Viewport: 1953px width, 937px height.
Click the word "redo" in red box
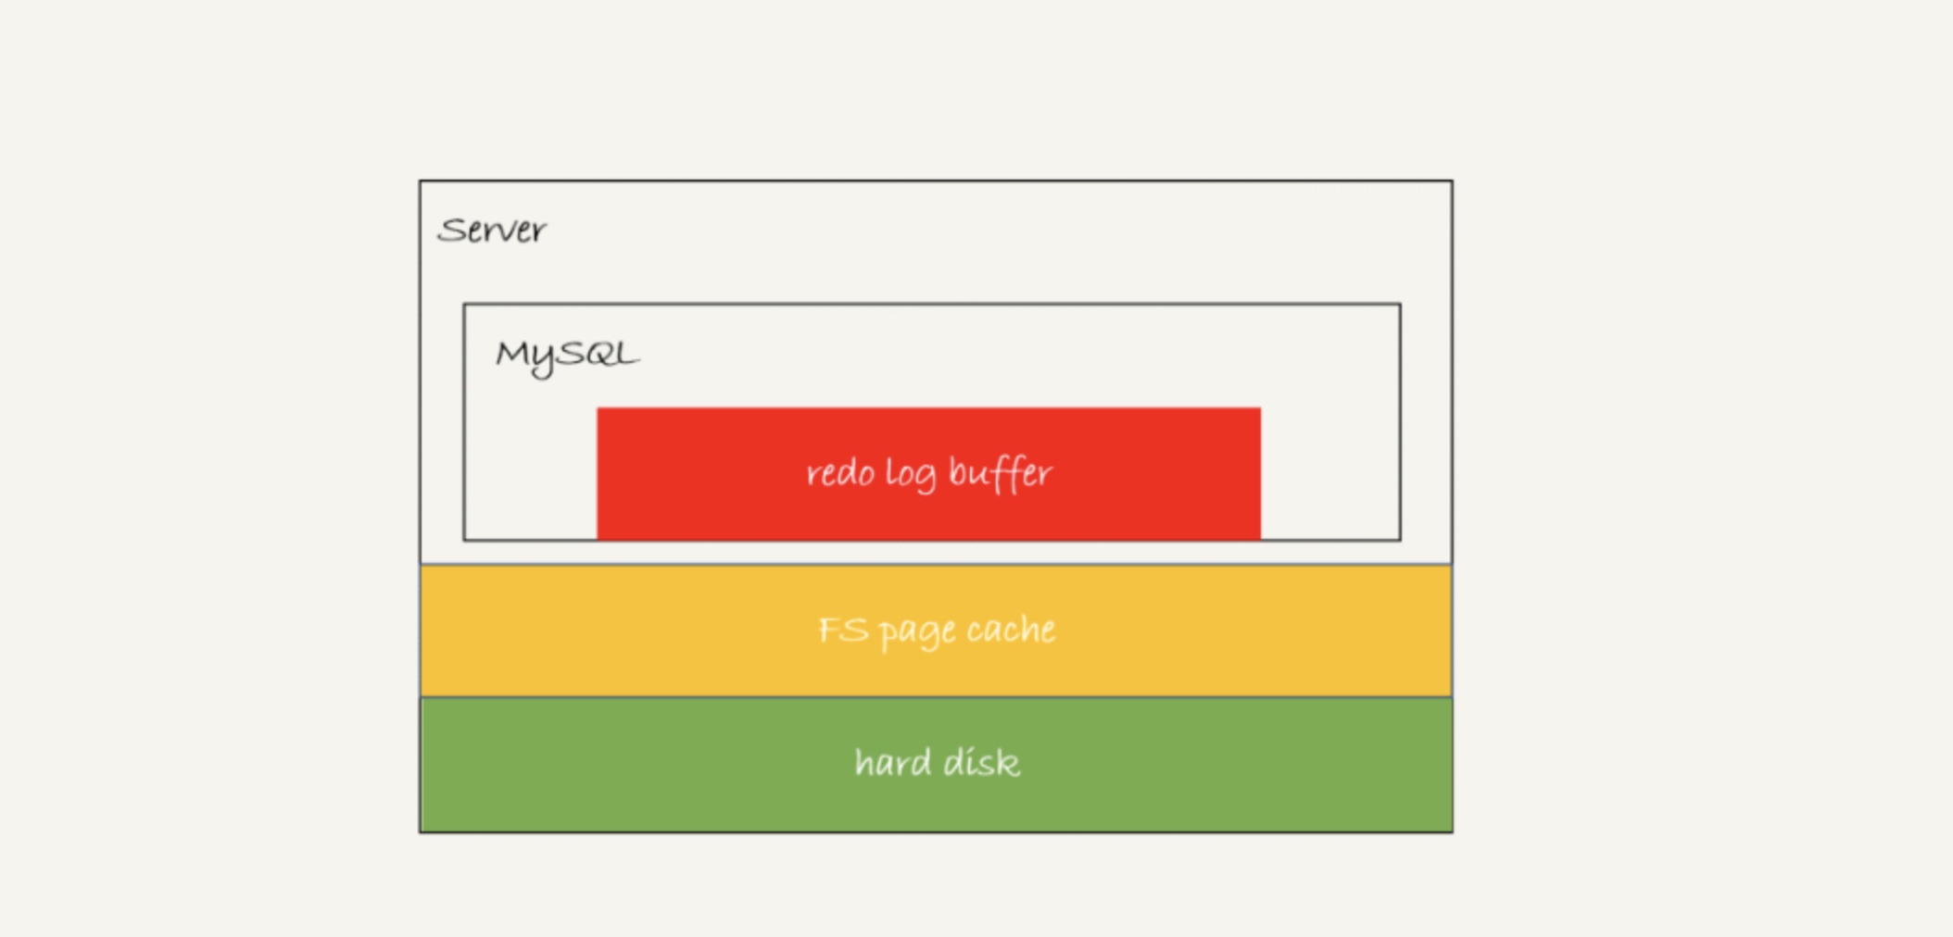840,473
